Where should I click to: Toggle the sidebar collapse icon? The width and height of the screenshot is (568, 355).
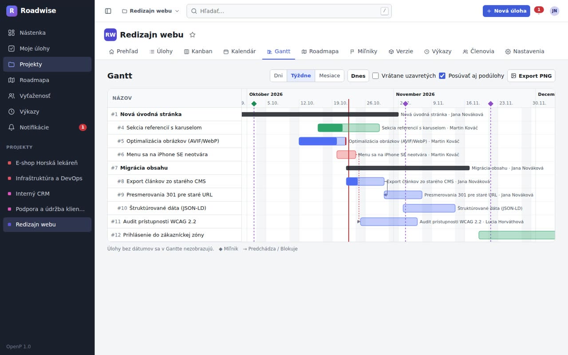tap(108, 11)
